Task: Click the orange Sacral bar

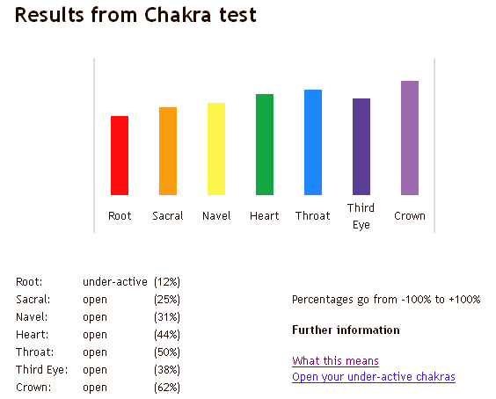Action: (x=168, y=151)
